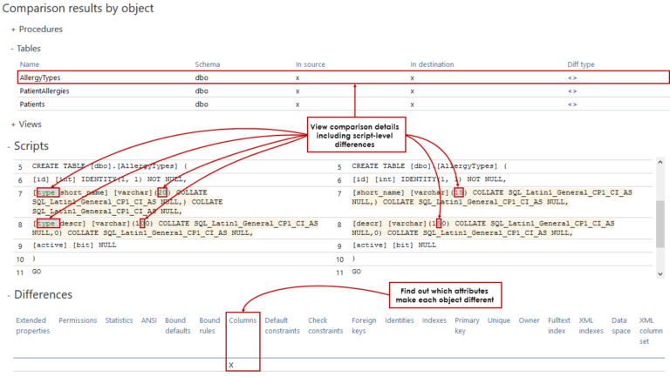
Task: Click Extended properties difference header
Action: pyautogui.click(x=33, y=326)
